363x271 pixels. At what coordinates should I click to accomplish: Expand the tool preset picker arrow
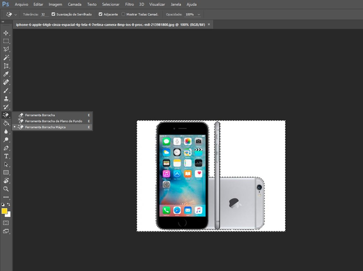click(15, 14)
